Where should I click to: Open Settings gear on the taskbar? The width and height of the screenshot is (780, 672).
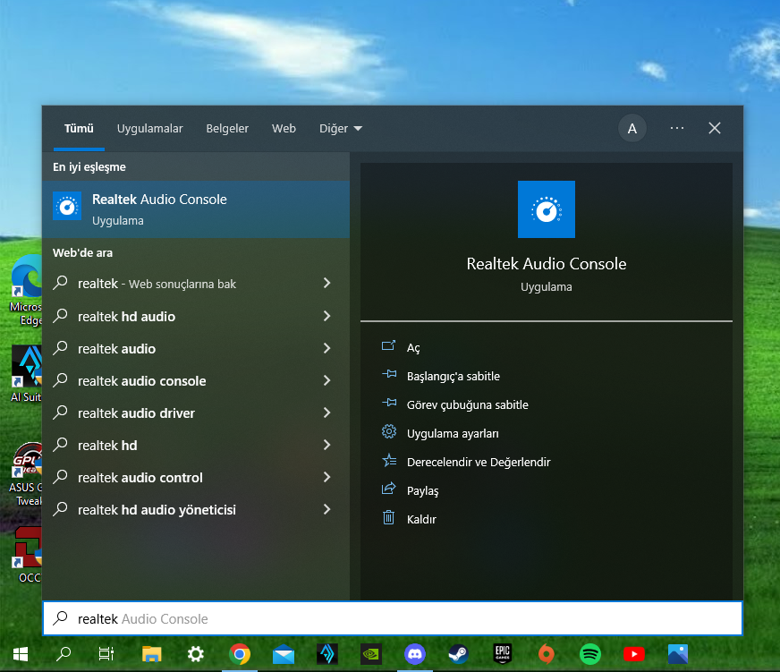(x=196, y=654)
